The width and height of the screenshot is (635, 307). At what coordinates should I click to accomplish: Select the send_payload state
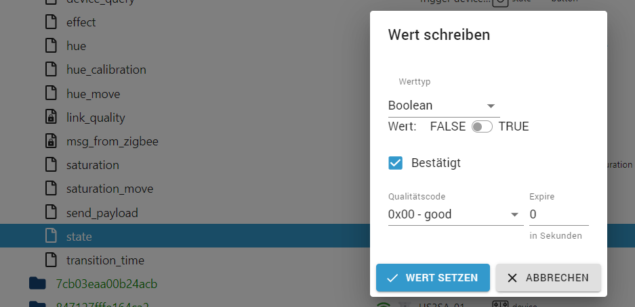[102, 212]
